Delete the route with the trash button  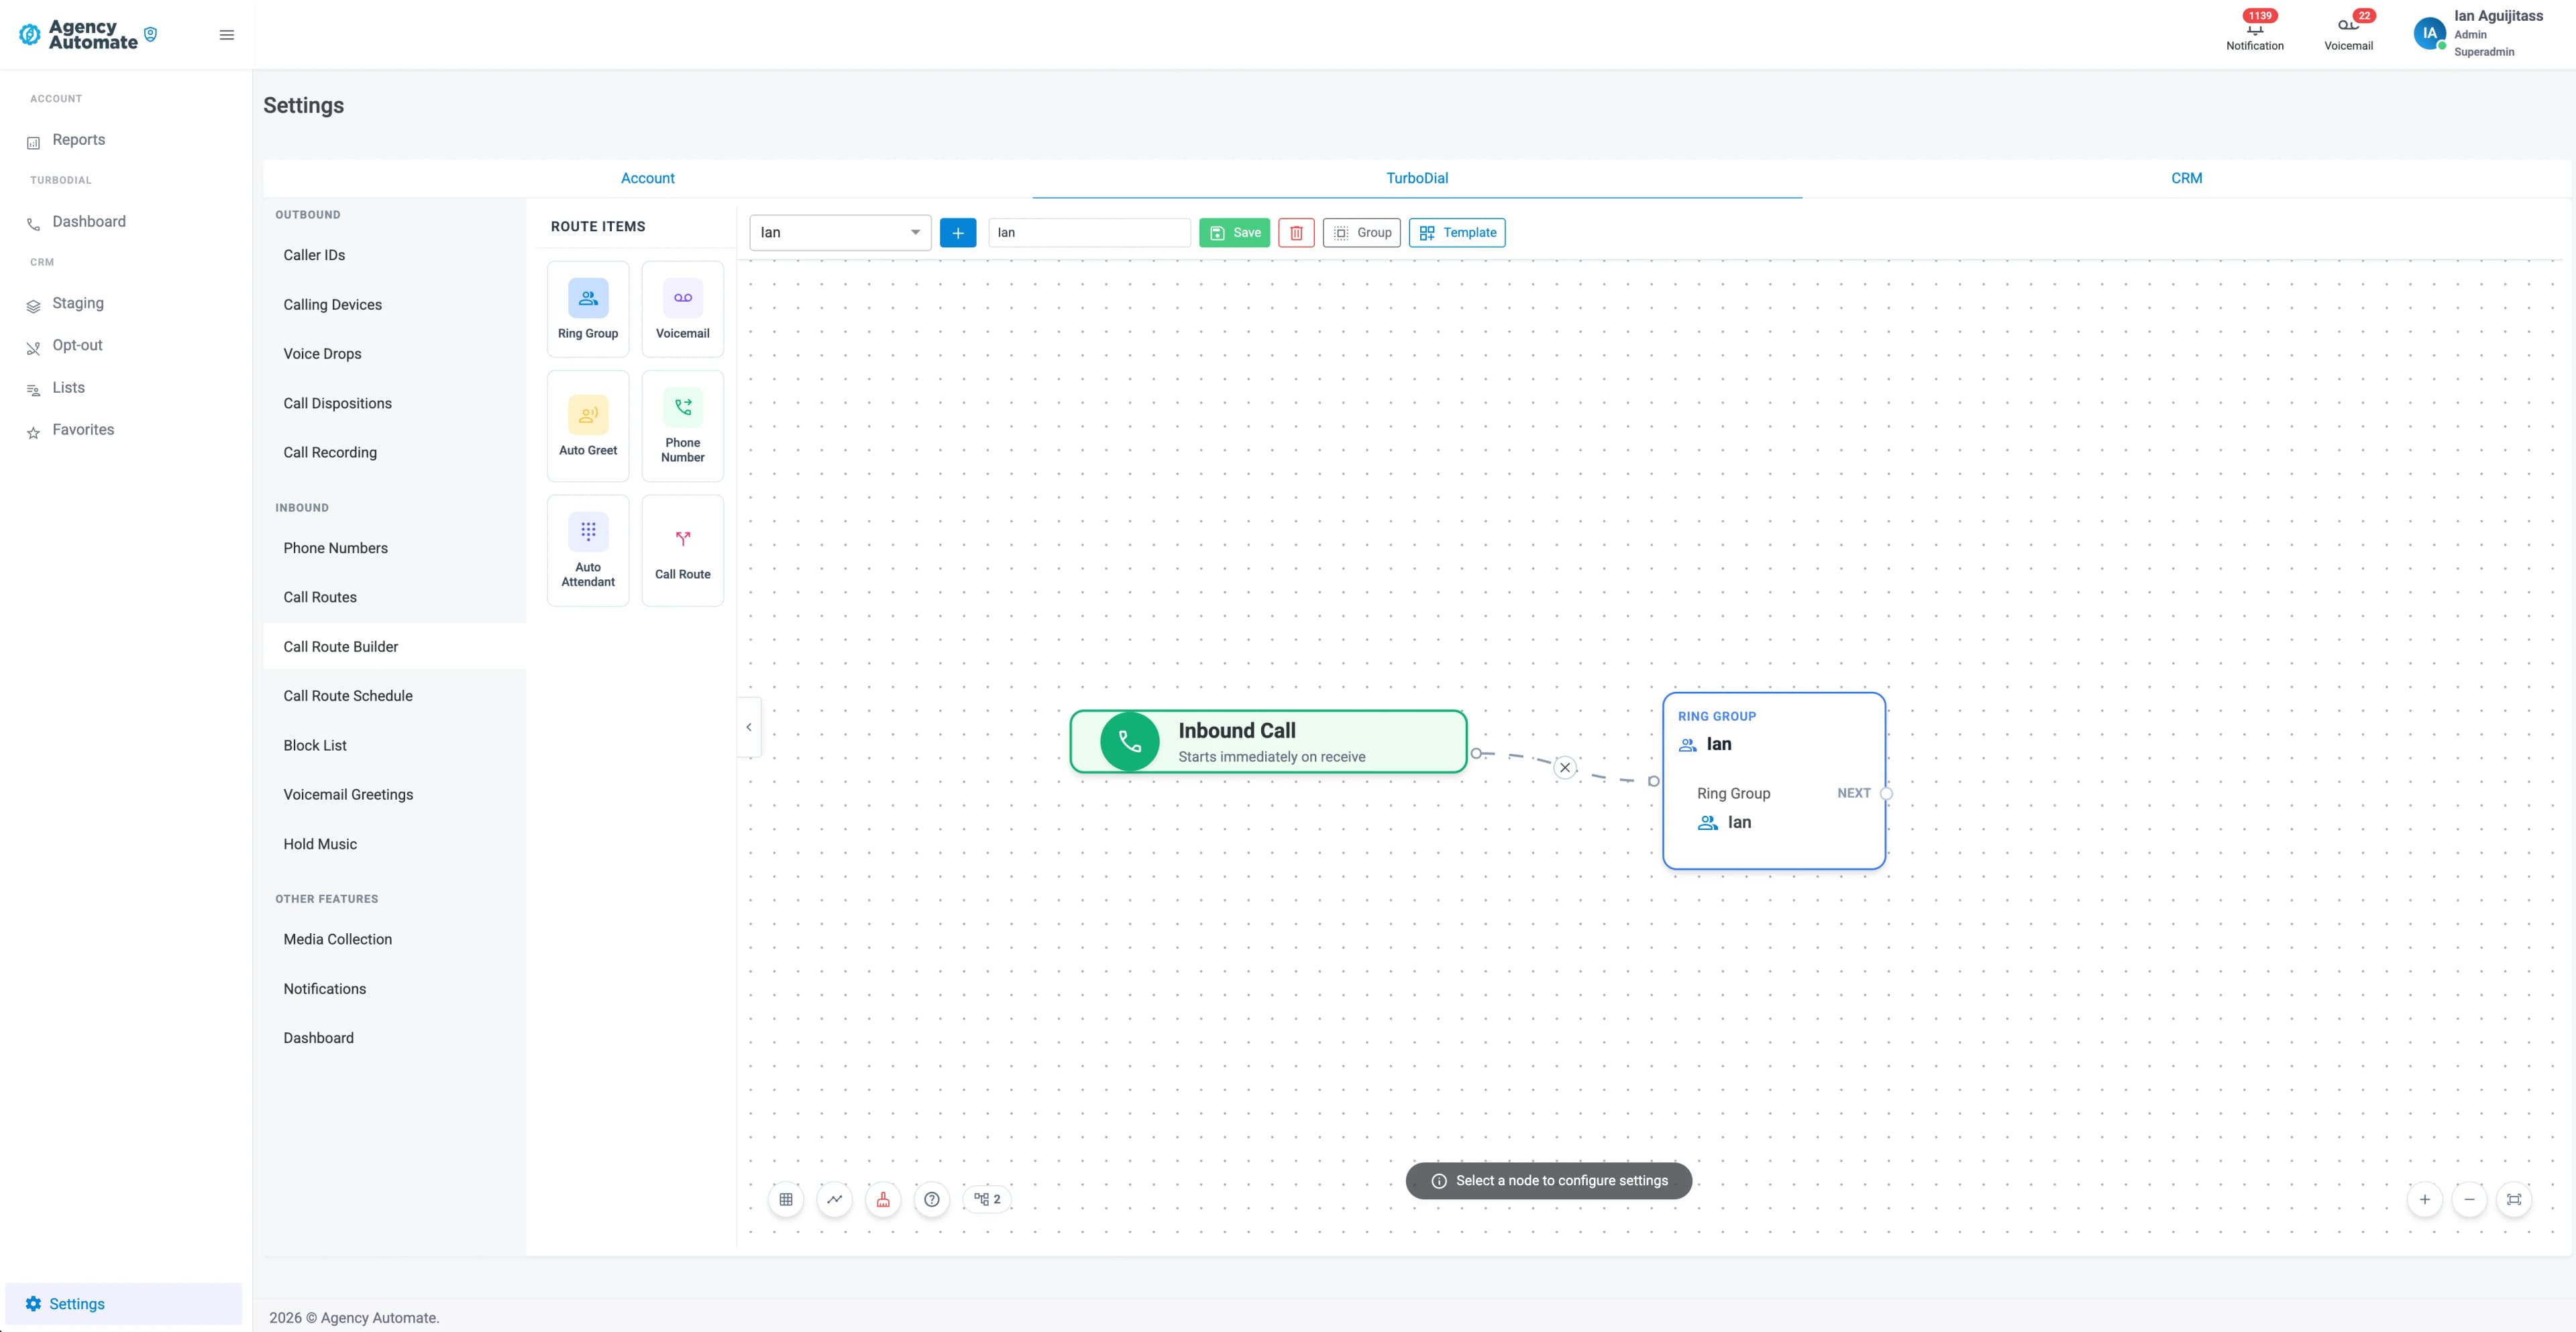(1296, 233)
